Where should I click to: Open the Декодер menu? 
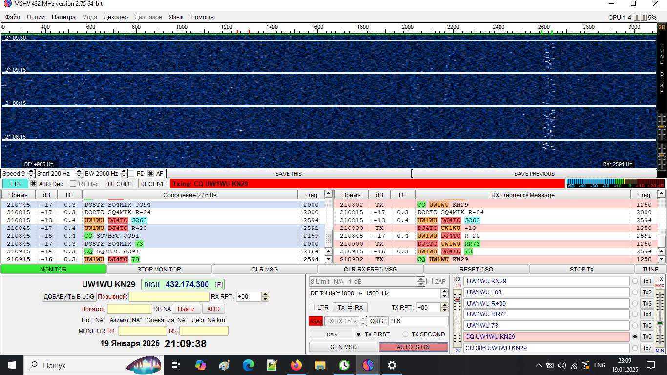116,17
